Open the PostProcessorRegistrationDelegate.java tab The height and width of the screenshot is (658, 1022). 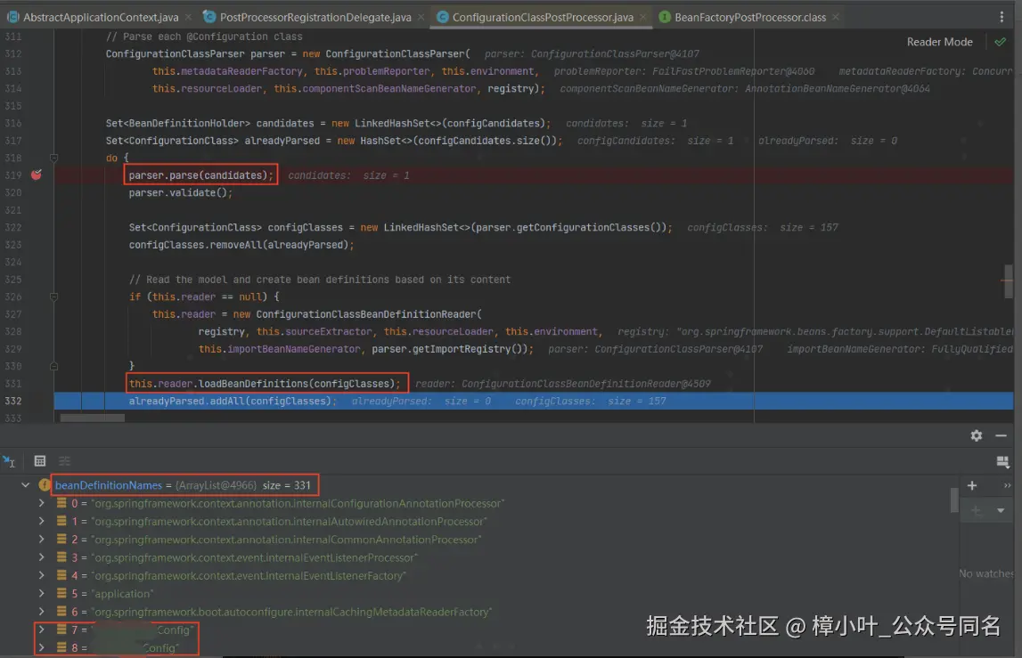[x=315, y=17]
